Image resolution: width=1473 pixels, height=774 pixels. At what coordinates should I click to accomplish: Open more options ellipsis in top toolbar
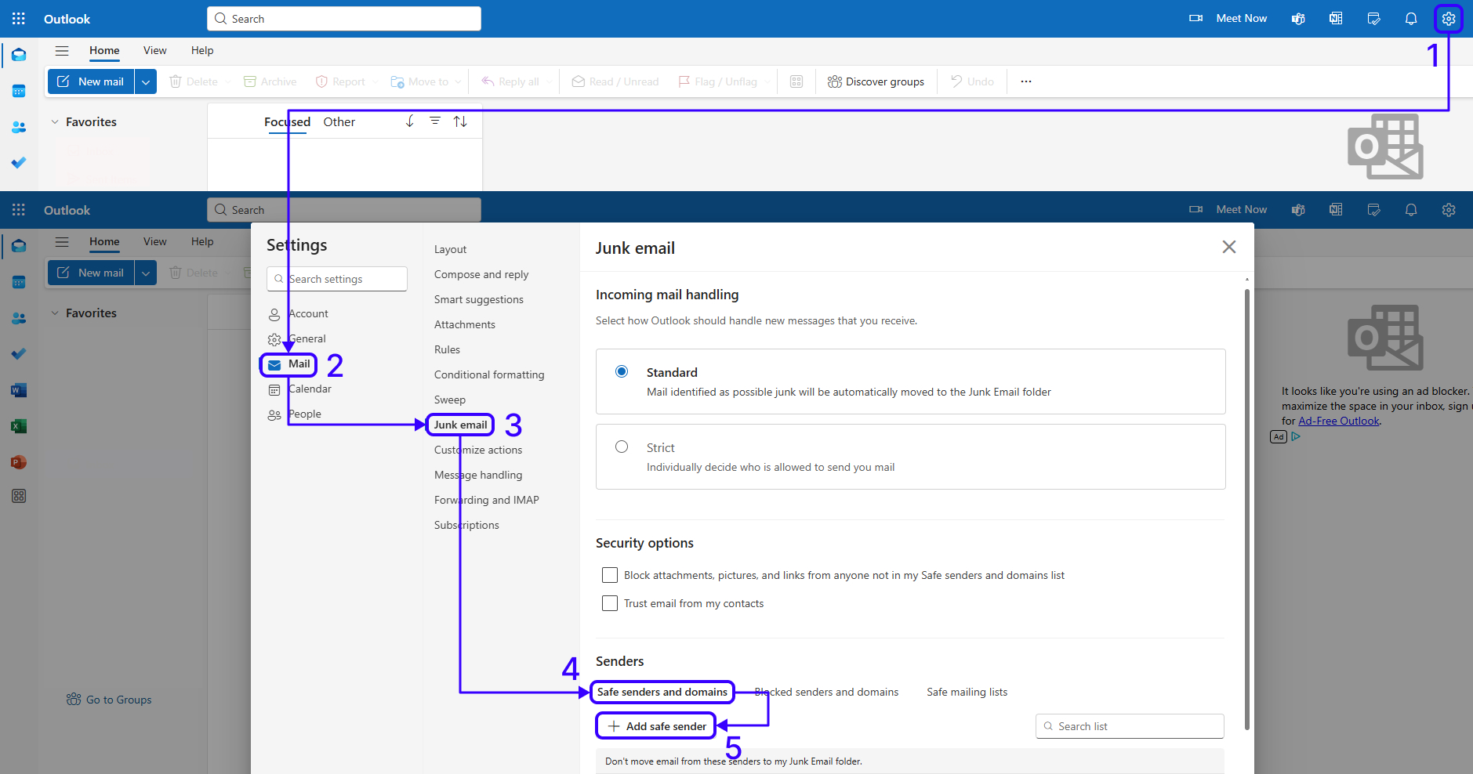click(1025, 81)
